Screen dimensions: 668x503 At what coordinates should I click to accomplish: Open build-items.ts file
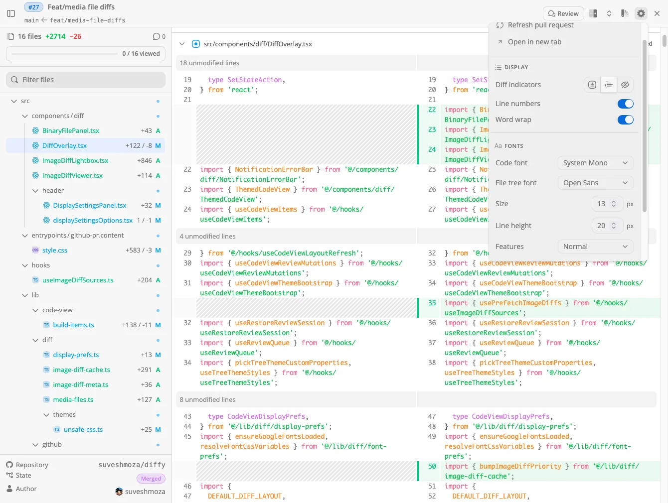point(86,325)
